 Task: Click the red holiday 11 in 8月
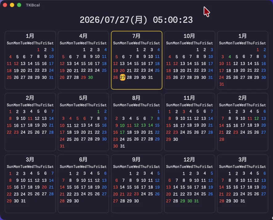coord(129,125)
